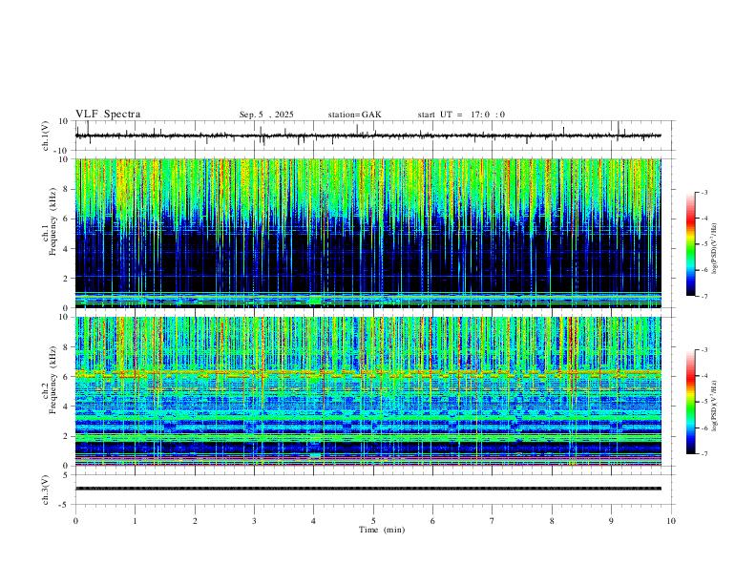Click the time axis tick label '5'

click(x=373, y=521)
